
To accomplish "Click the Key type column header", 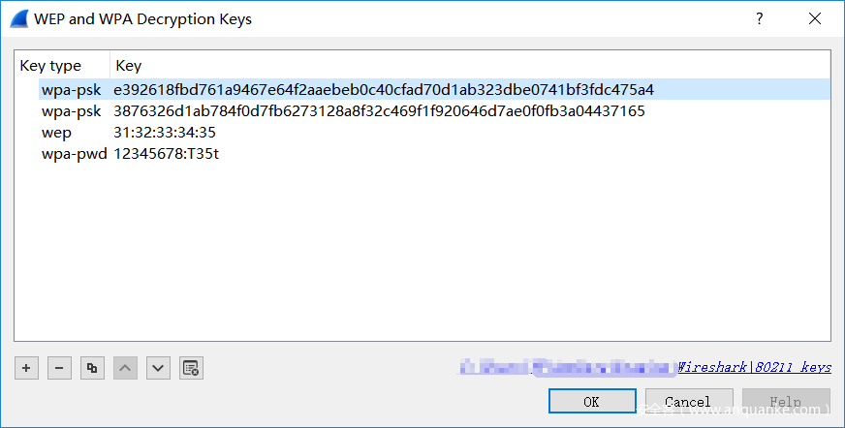I will click(51, 66).
